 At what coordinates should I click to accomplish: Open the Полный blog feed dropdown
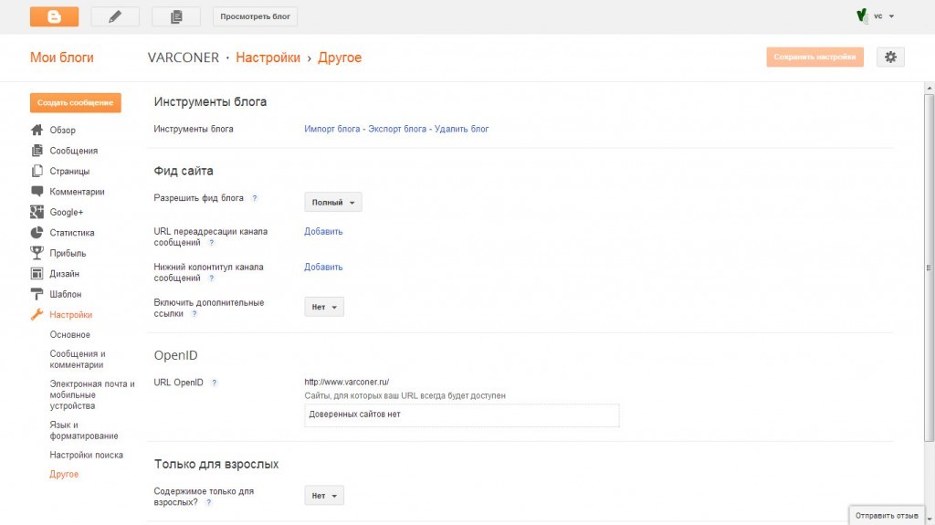tap(332, 203)
